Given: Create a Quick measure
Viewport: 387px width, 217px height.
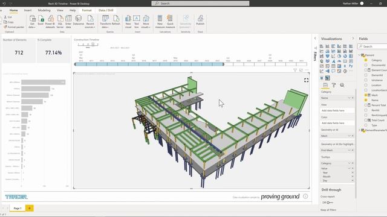Looking at the screenshot, I should (x=170, y=22).
